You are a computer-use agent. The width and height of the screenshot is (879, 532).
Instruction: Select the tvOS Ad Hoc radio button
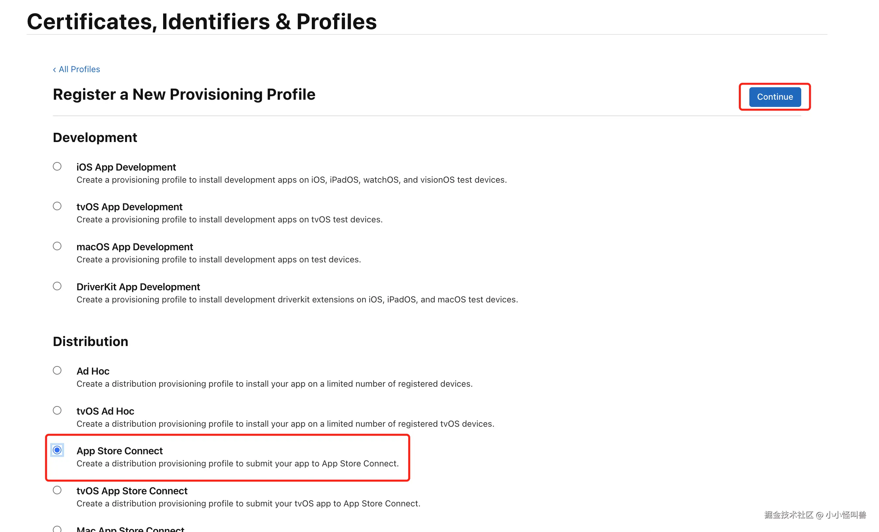[57, 410]
